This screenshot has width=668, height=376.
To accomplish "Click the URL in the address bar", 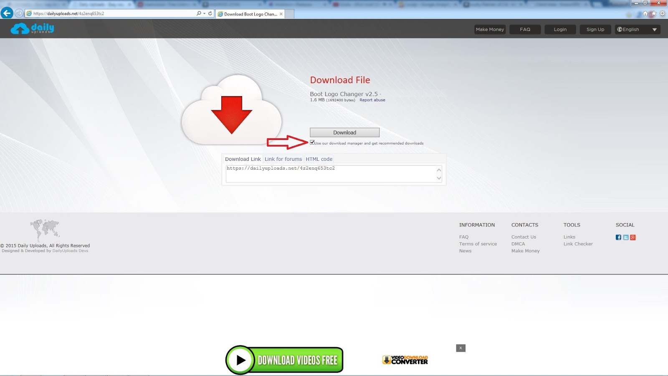I will (x=69, y=13).
